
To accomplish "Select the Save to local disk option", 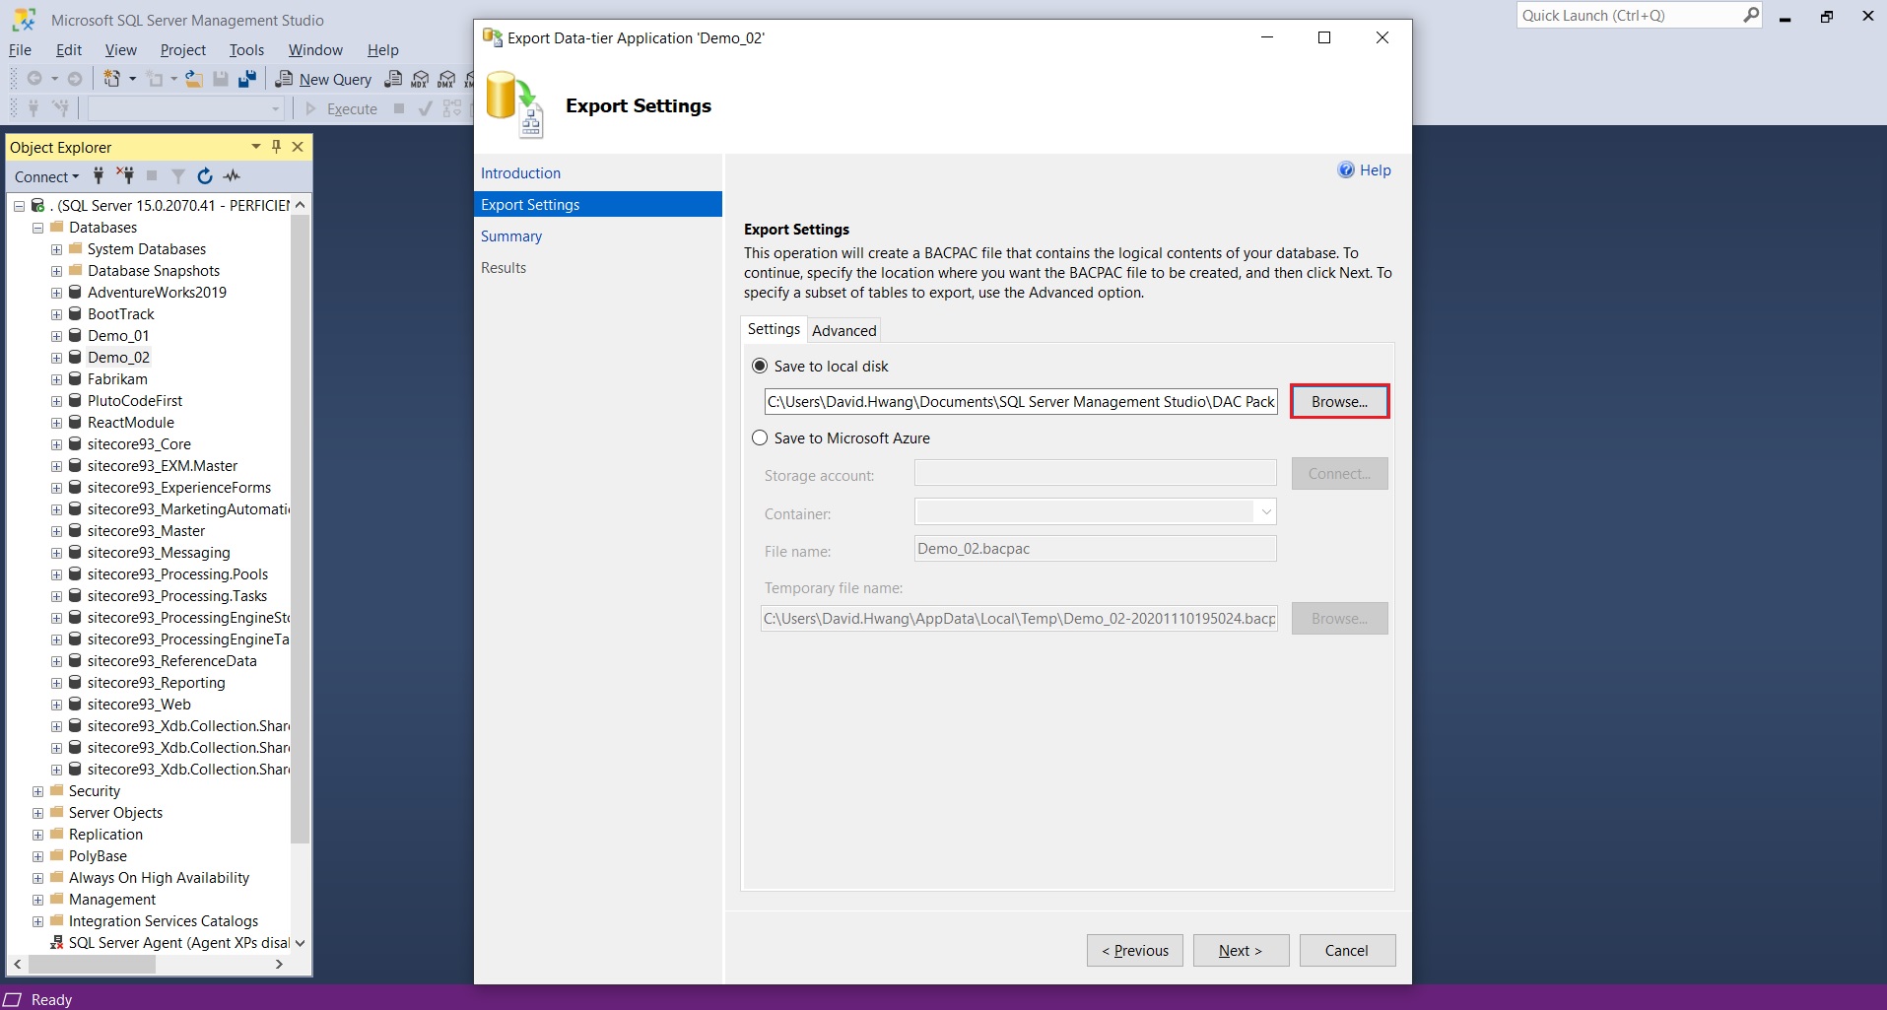I will click(x=760, y=366).
